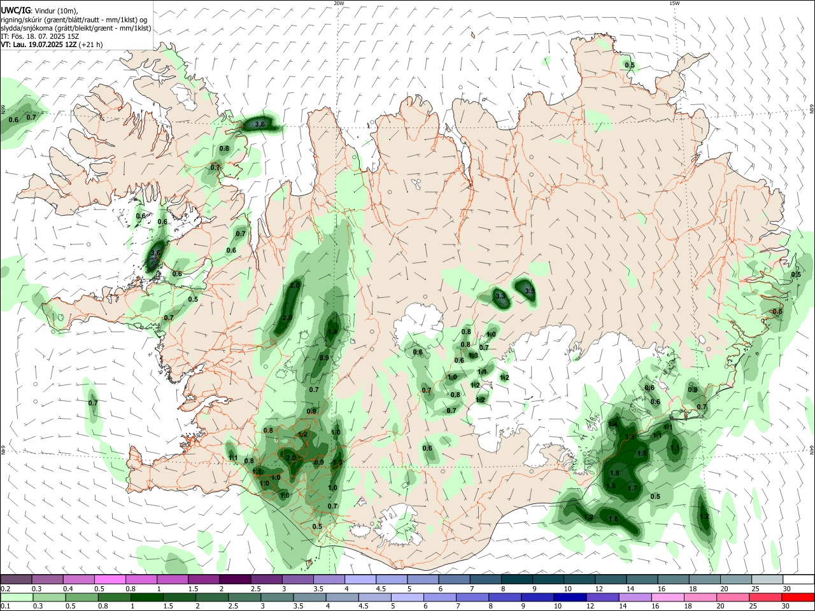Image resolution: width=815 pixels, height=611 pixels.
Task: Select the white 30 swatch in snow legend
Action: point(798,579)
